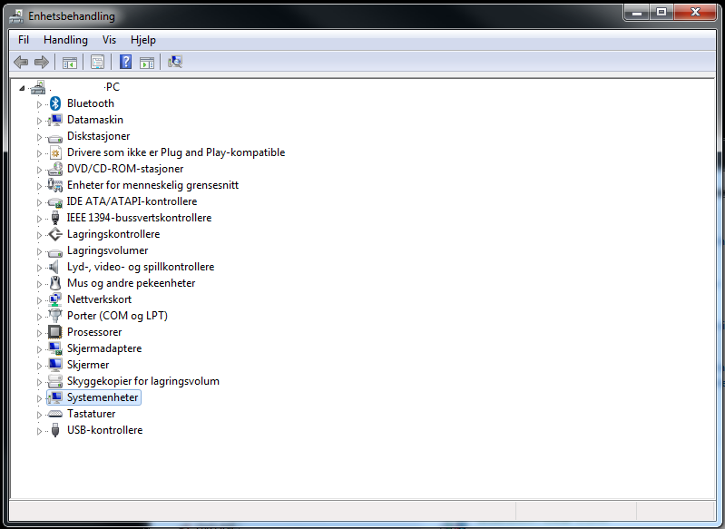The width and height of the screenshot is (725, 529).
Task: Open the Properties toolbar icon
Action: click(x=98, y=62)
